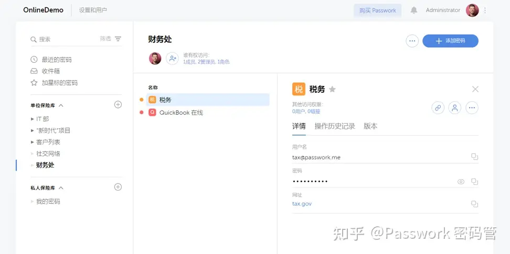Screen dimensions: 510x254
Task: Click the orange color tag beside 税务
Action: [142, 100]
